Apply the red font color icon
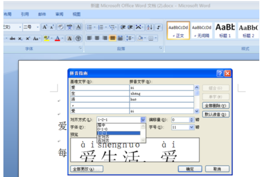 [x=57, y=38]
